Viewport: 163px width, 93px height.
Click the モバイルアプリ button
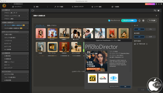[x=114, y=87]
